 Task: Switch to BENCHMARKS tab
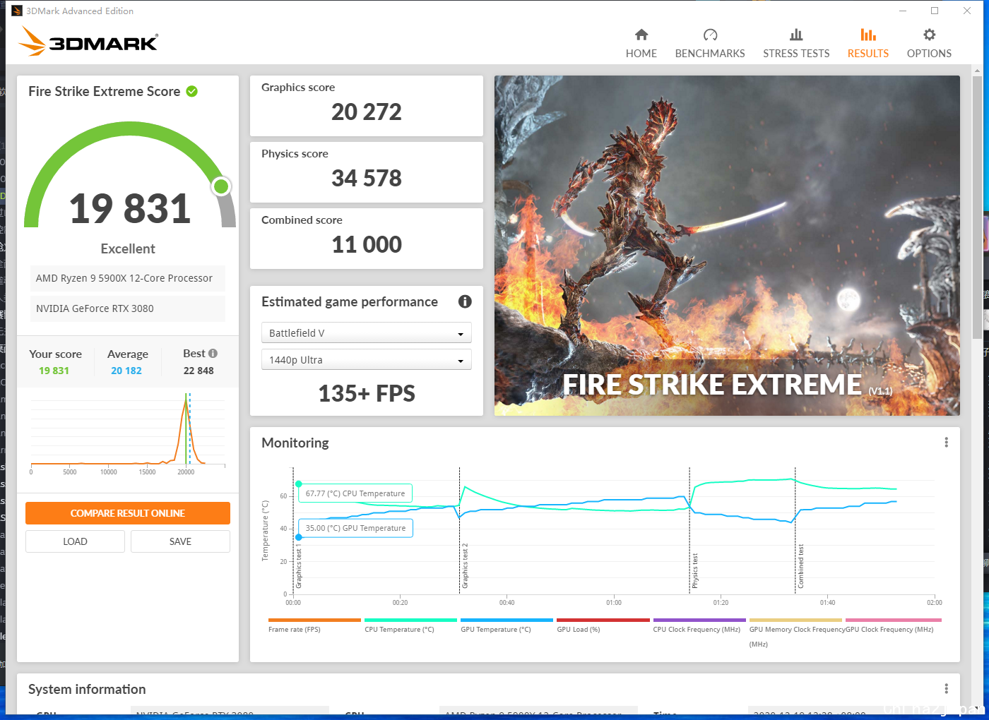710,44
